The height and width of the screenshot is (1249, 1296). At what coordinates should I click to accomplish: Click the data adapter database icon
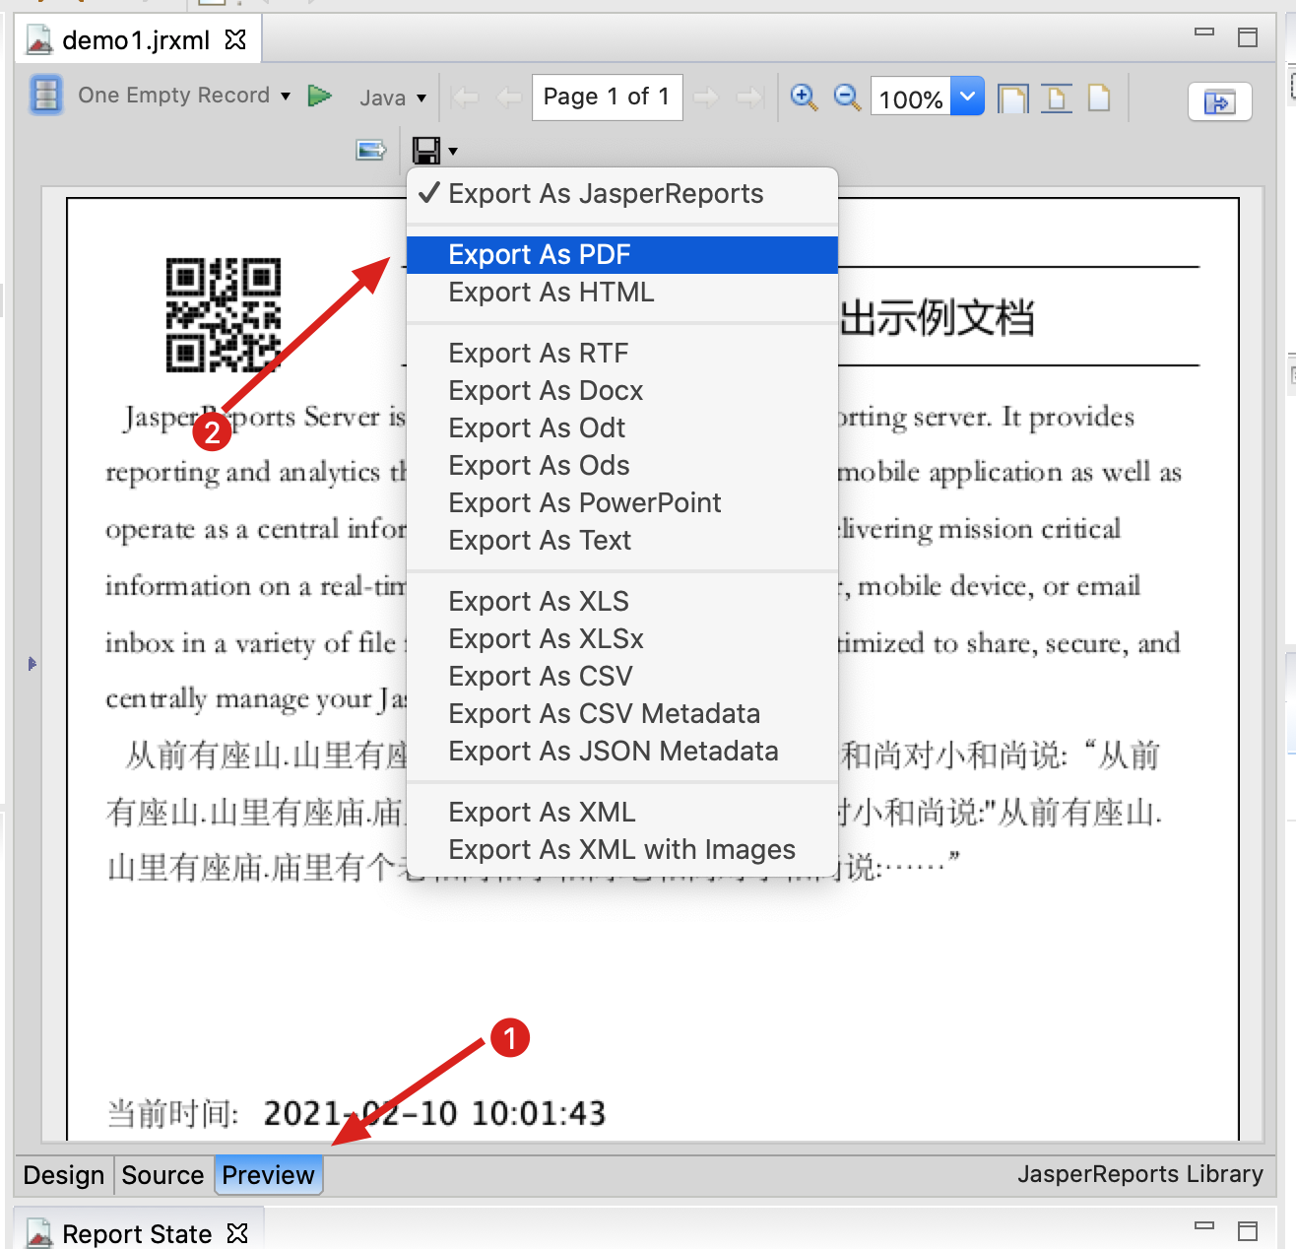click(45, 96)
